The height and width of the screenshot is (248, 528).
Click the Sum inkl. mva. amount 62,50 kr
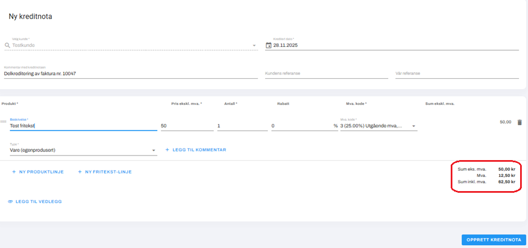[x=507, y=181]
